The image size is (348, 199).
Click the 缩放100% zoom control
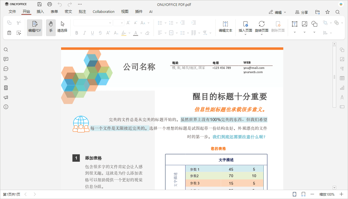[x=327, y=194]
